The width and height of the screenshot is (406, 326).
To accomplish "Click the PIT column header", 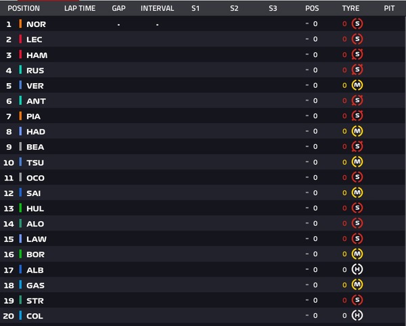I will [x=389, y=9].
